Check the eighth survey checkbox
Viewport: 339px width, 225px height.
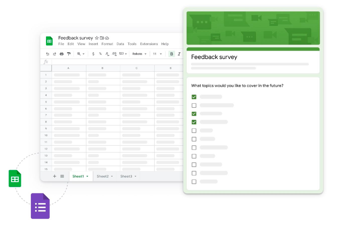click(194, 156)
